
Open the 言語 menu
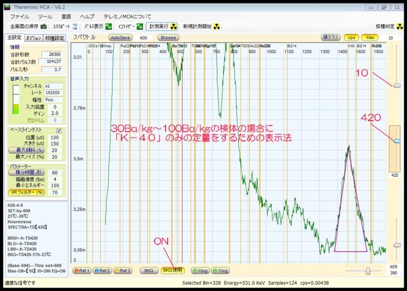point(66,16)
